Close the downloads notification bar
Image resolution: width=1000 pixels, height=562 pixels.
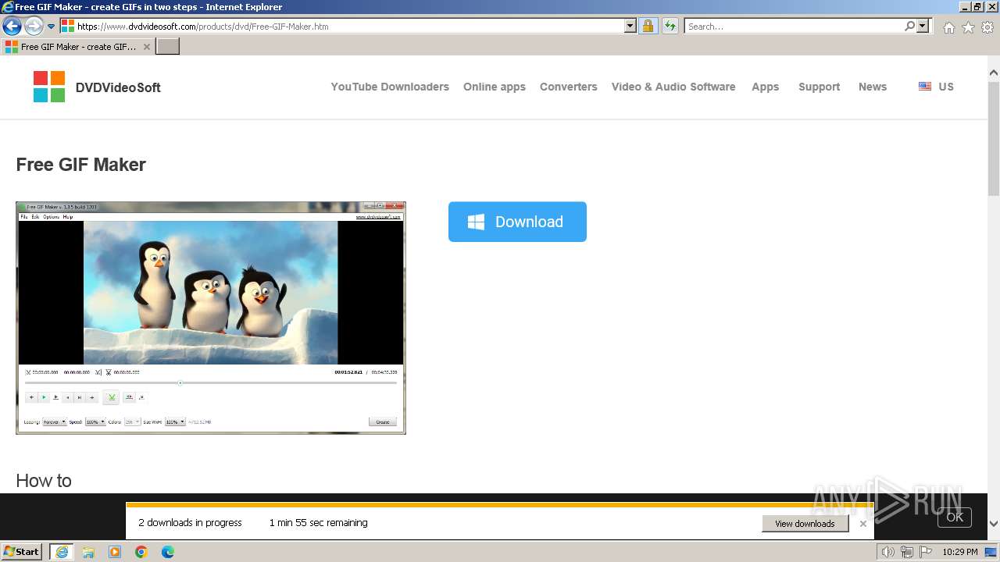(x=863, y=524)
